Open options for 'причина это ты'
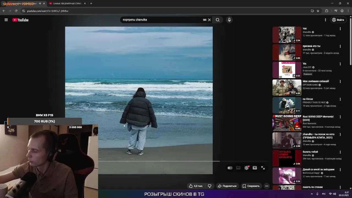Viewport: 352px width, 198px height. point(340,46)
